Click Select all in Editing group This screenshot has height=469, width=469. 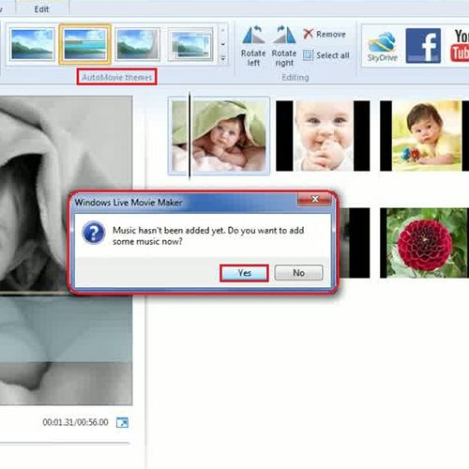[x=326, y=55]
